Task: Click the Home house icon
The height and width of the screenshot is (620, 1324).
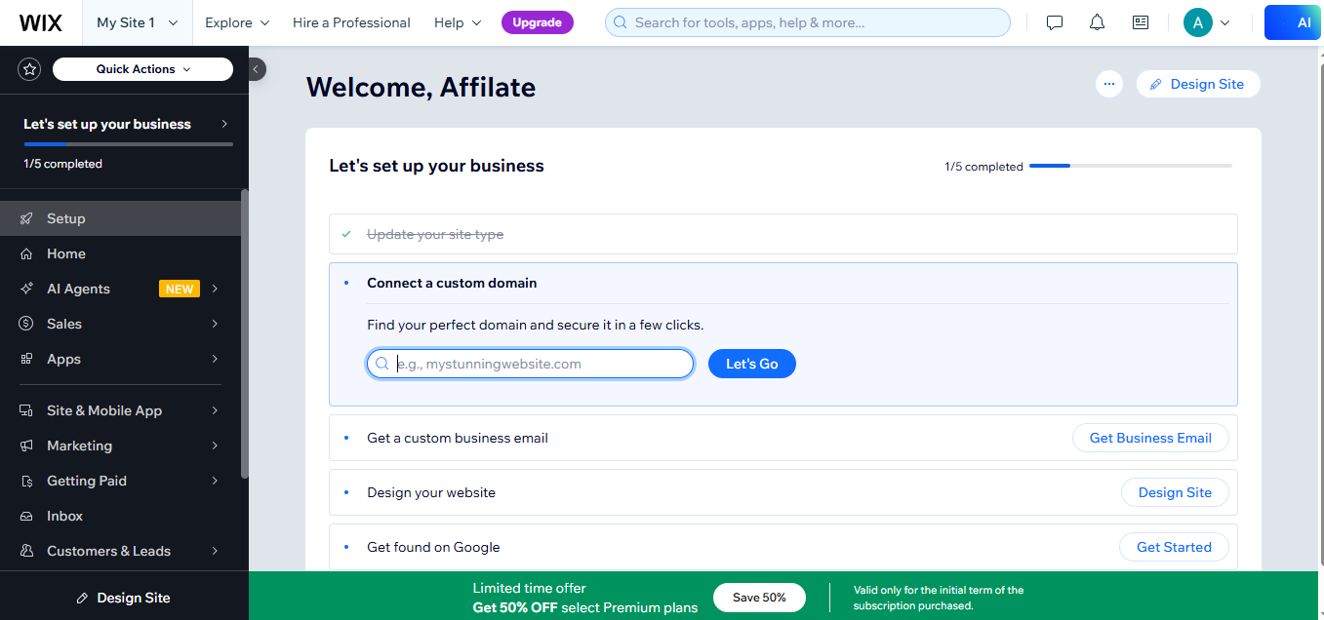Action: [x=27, y=253]
